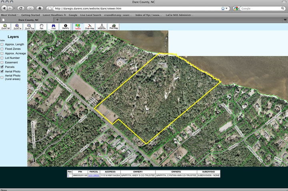
Task: Click the browser Stop button
Action: click(x=30, y=8)
